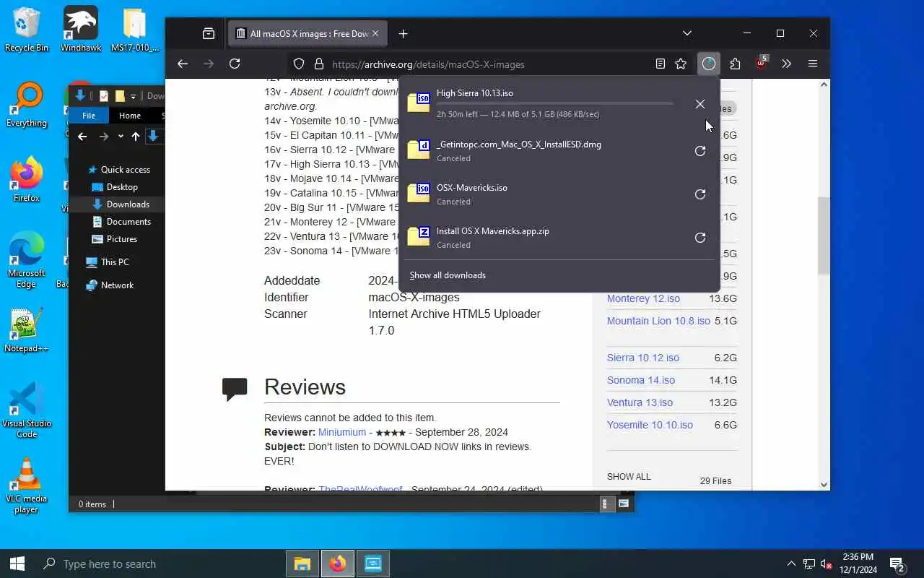This screenshot has width=924, height=578.
Task: Open the Firefox Extensions puzzle icon
Action: pos(735,64)
